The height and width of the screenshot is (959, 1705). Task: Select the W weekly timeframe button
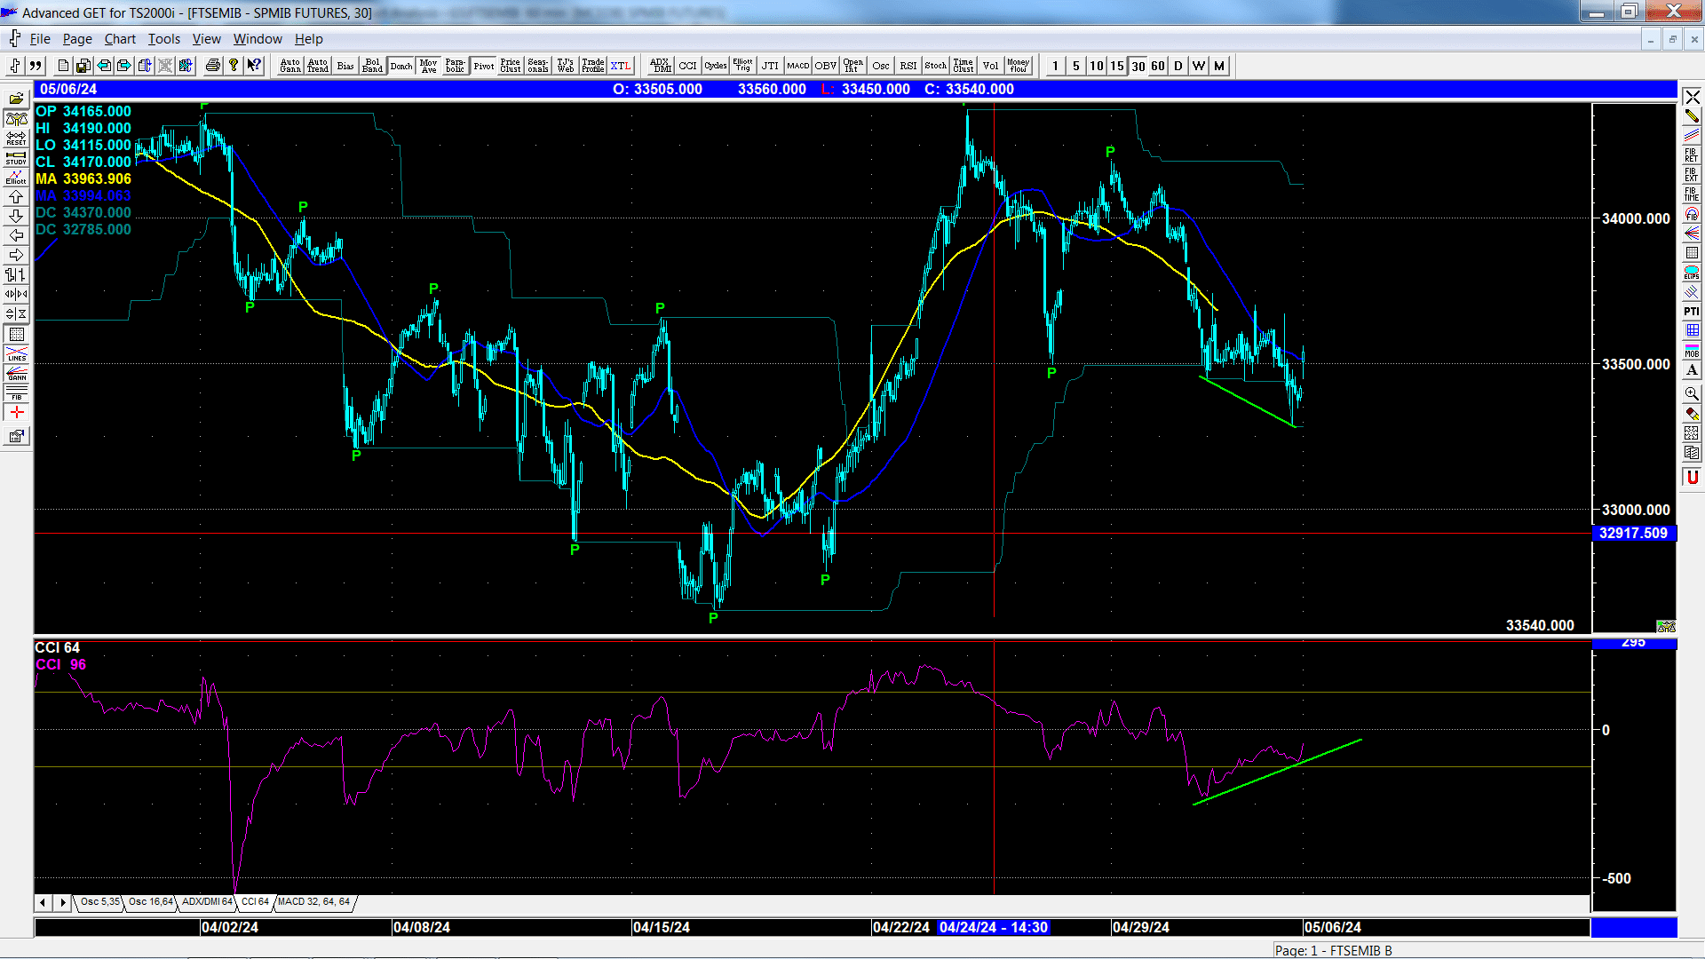(x=1199, y=66)
